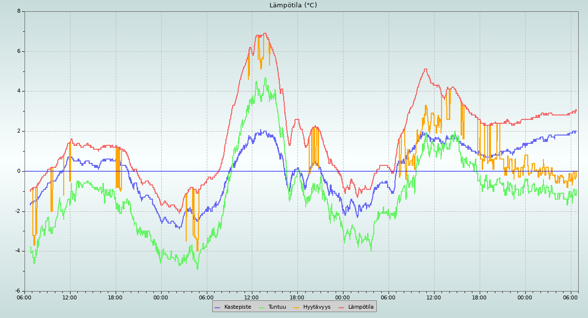Image resolution: width=588 pixels, height=318 pixels.
Task: Click the highest peak of the red temperature curve
Action: 265,34
